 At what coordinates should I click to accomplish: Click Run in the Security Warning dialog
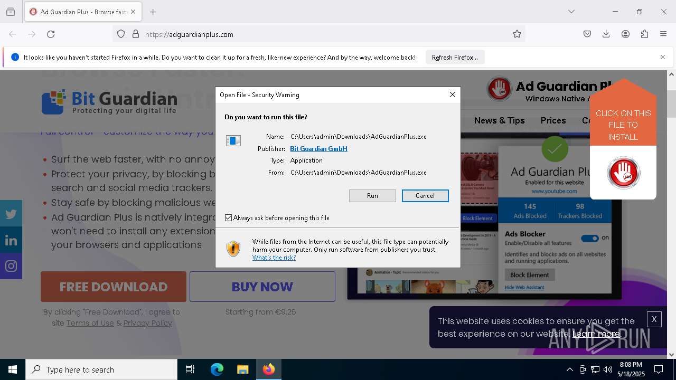(x=372, y=196)
